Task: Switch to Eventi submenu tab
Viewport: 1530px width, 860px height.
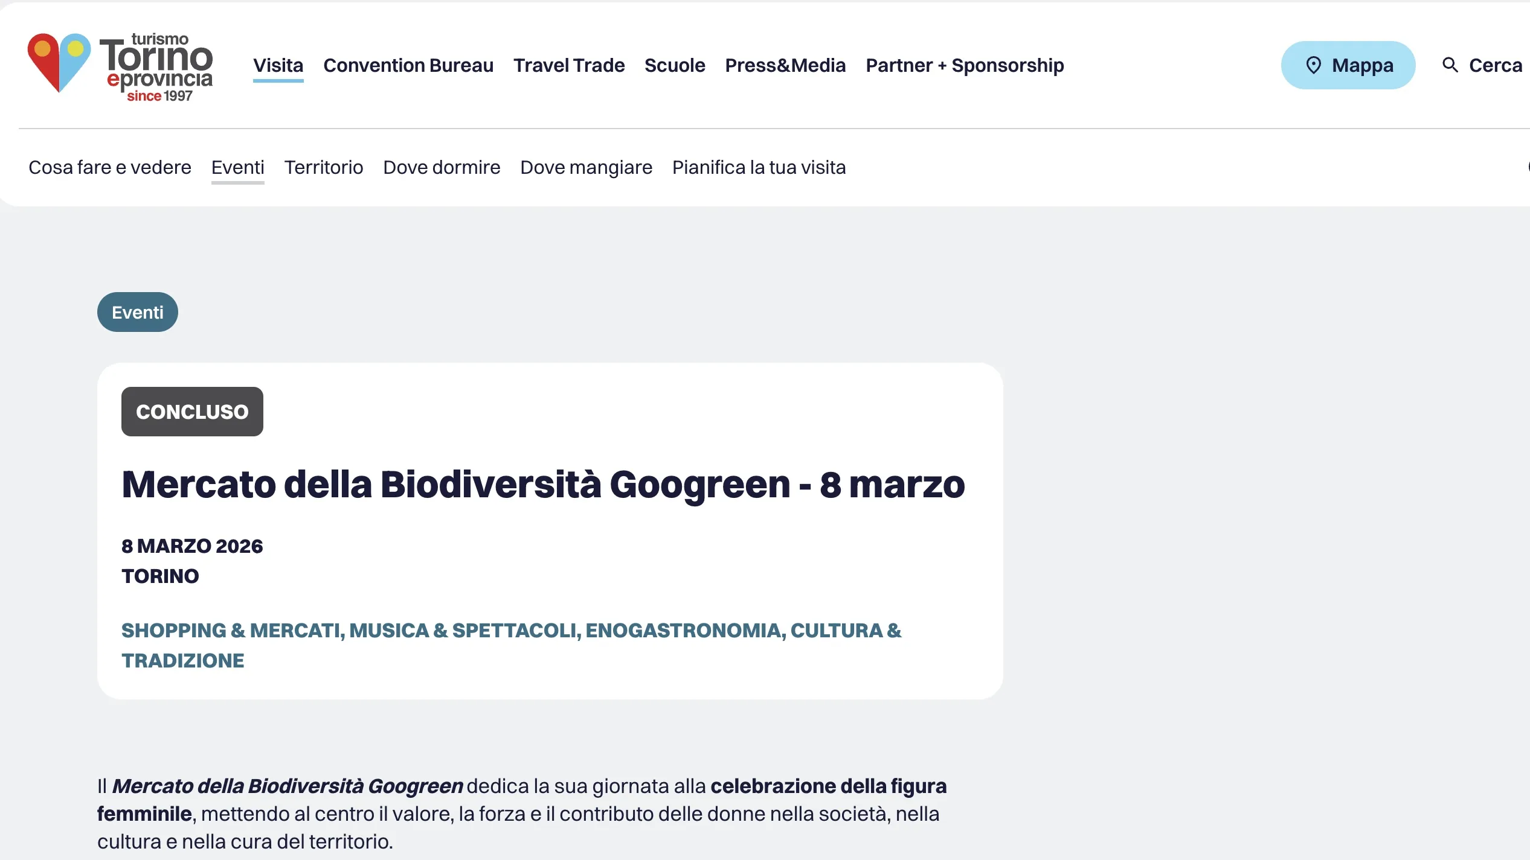Action: (x=238, y=167)
